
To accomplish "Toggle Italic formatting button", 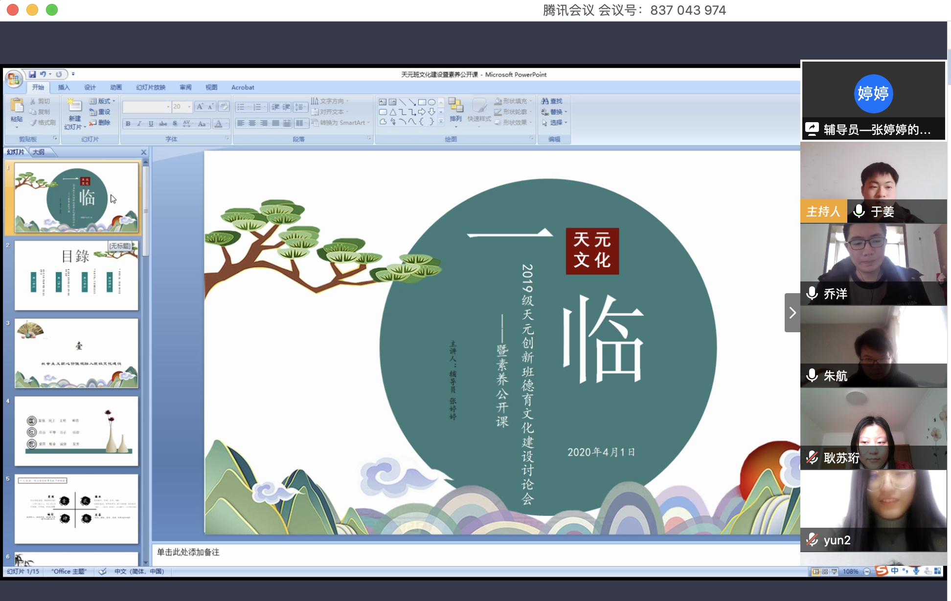I will 139,124.
